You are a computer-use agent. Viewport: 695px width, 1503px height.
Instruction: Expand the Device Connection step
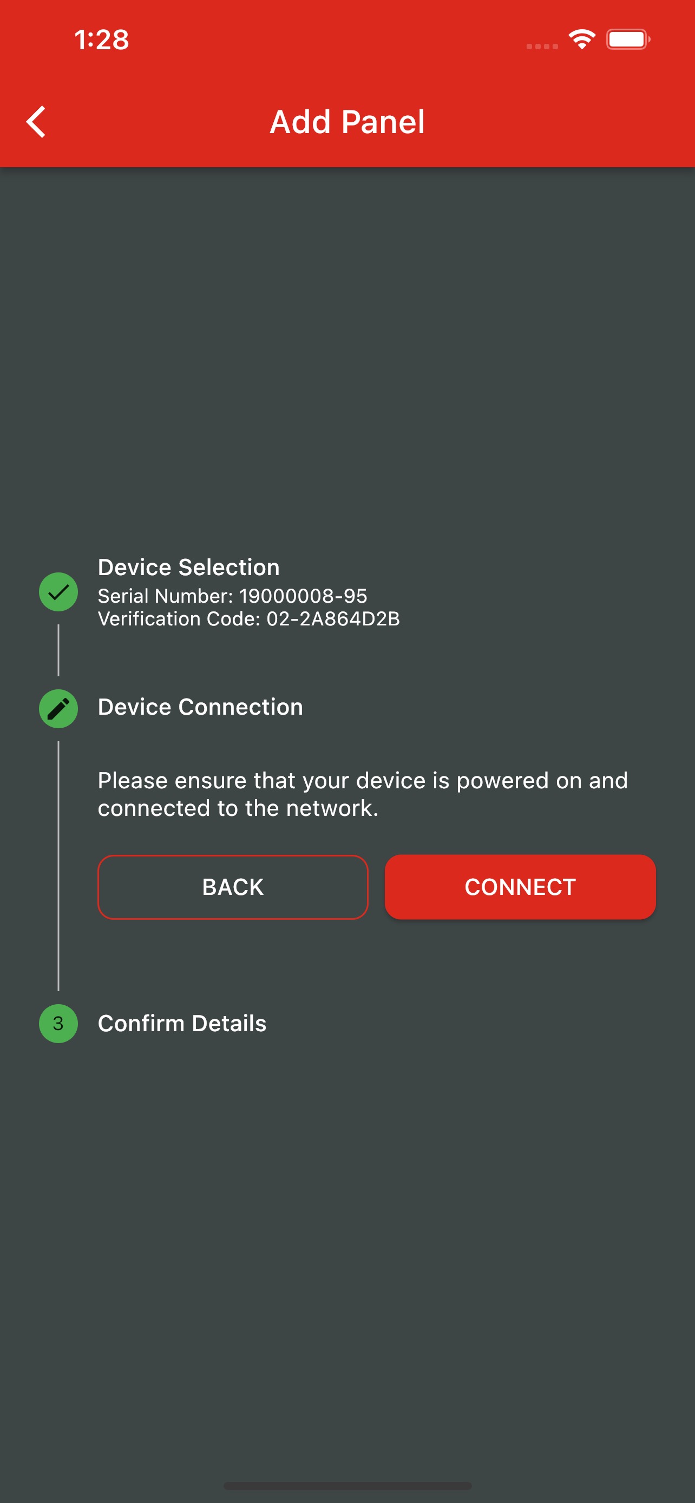pos(200,707)
